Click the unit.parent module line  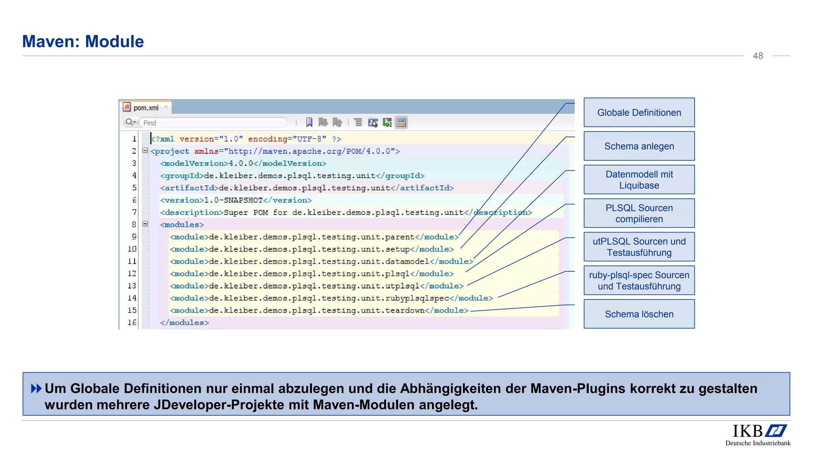[x=314, y=237]
